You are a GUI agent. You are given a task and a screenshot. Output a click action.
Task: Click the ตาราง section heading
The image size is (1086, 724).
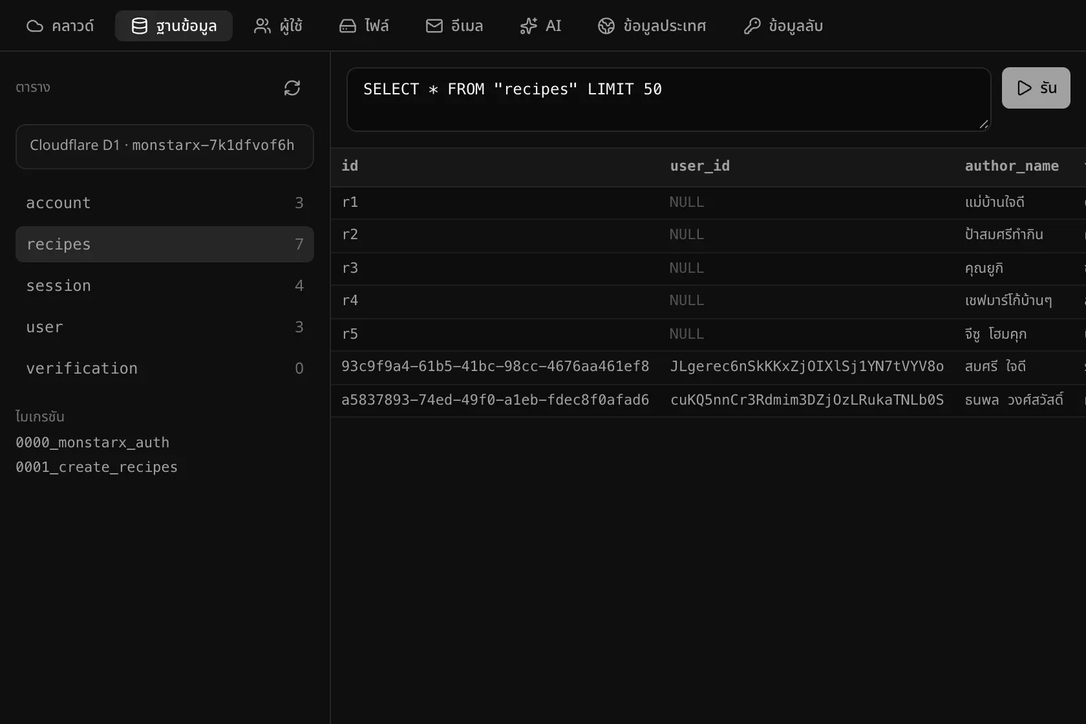point(33,88)
